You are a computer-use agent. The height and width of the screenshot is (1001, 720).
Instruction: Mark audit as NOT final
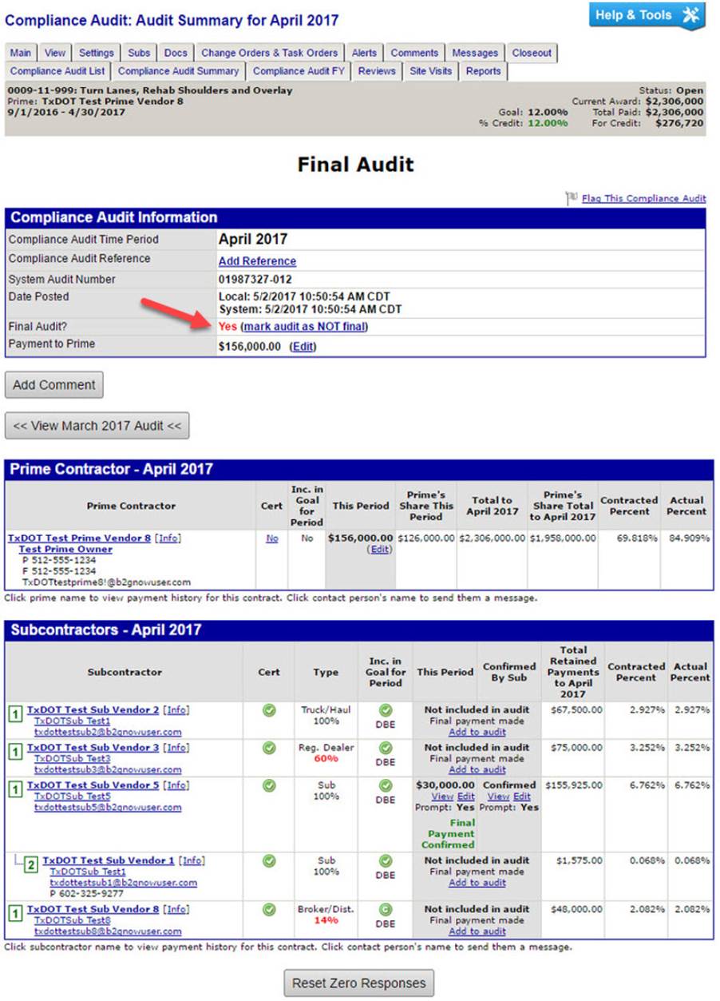tap(304, 327)
